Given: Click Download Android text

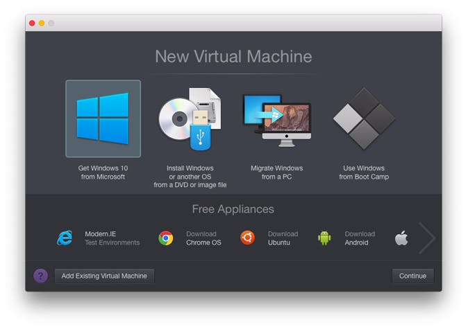Looking at the screenshot, I should pyautogui.click(x=360, y=238).
